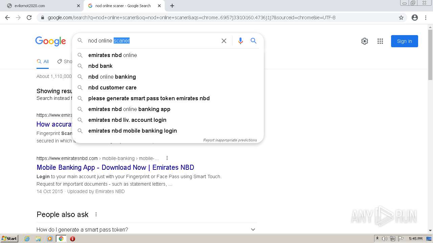Pick emirates nbd online banking app
Screen dimensions: 433x243
(168, 109)
